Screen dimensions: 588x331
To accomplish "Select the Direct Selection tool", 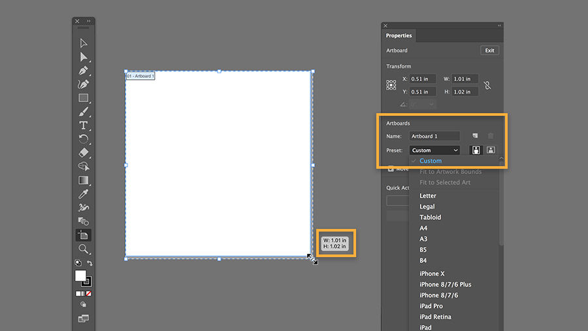I will click(x=83, y=57).
